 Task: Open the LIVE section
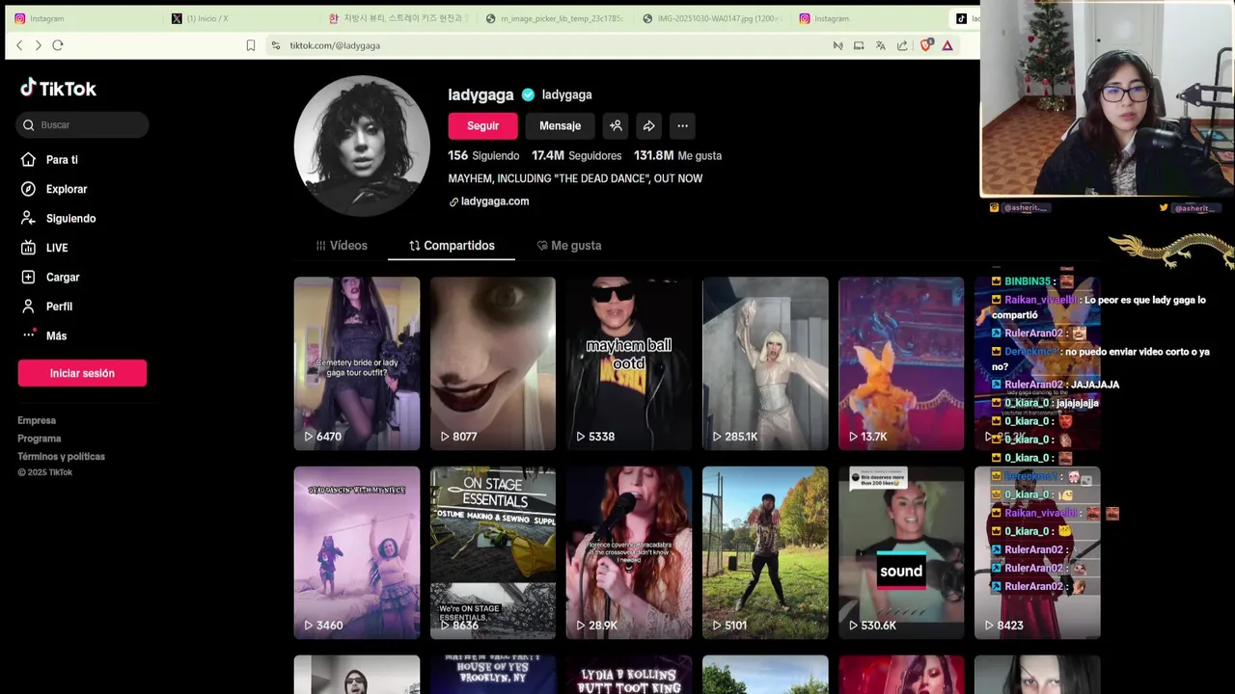tap(57, 248)
